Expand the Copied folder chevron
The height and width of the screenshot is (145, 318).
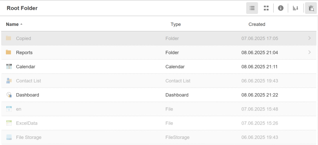309,38
